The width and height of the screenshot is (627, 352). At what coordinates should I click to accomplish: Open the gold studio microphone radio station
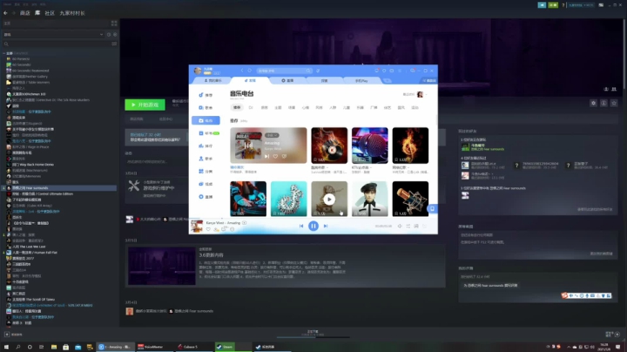pyautogui.click(x=410, y=199)
